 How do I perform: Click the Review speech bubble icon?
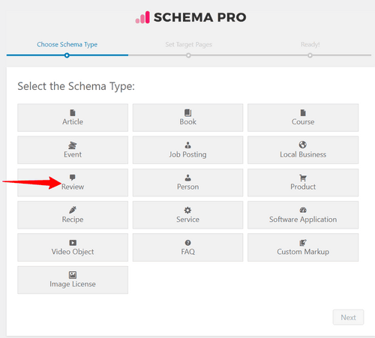click(73, 178)
